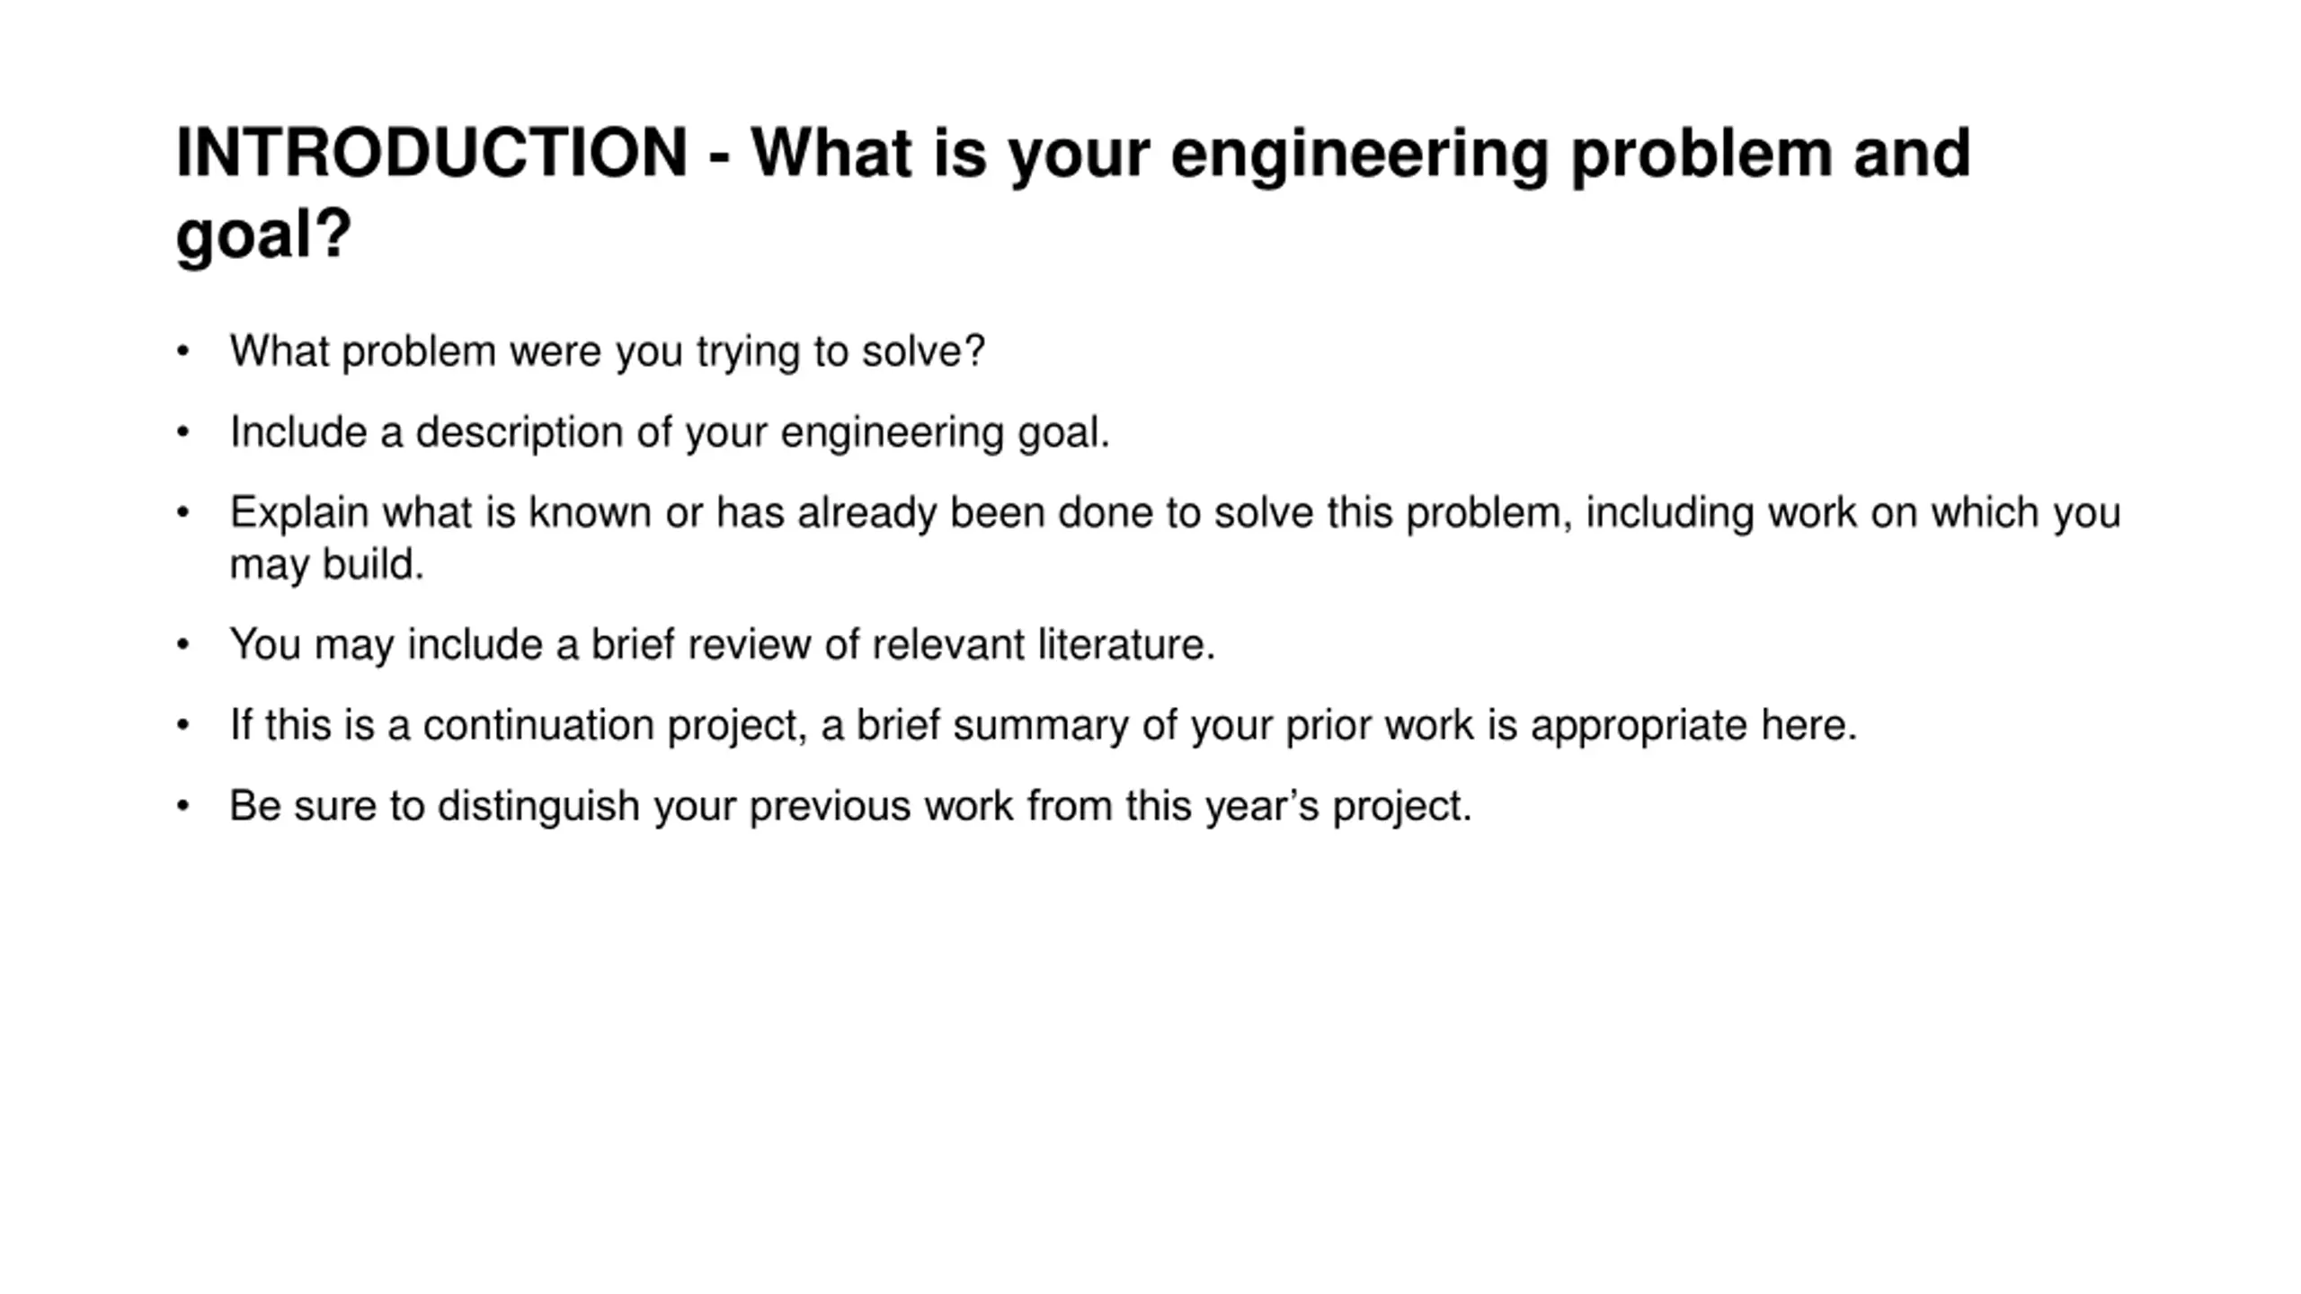The image size is (2301, 1294).
Task: Click "What problem were you trying to solve?" line
Action: pos(608,351)
